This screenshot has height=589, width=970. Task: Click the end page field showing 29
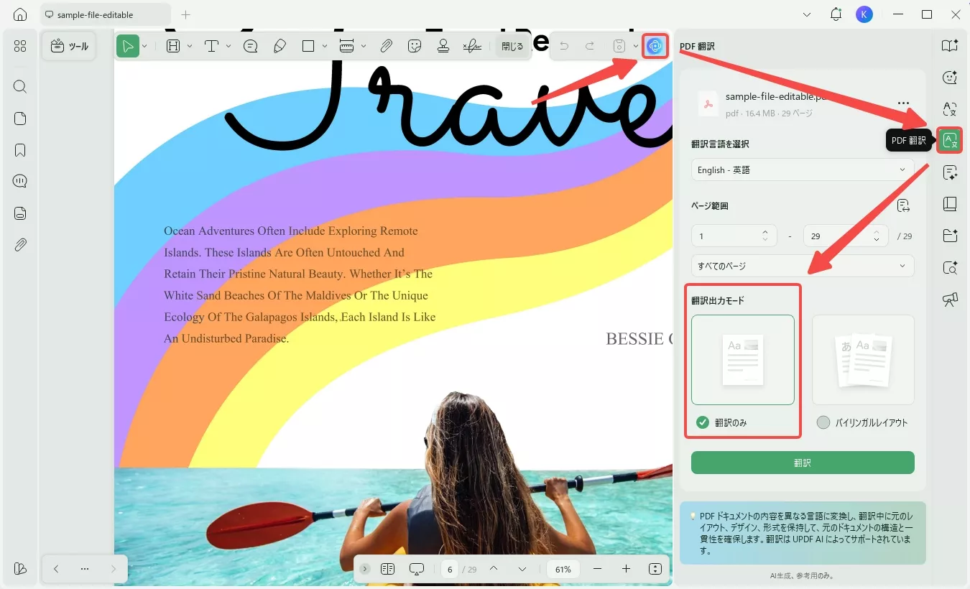pos(846,236)
